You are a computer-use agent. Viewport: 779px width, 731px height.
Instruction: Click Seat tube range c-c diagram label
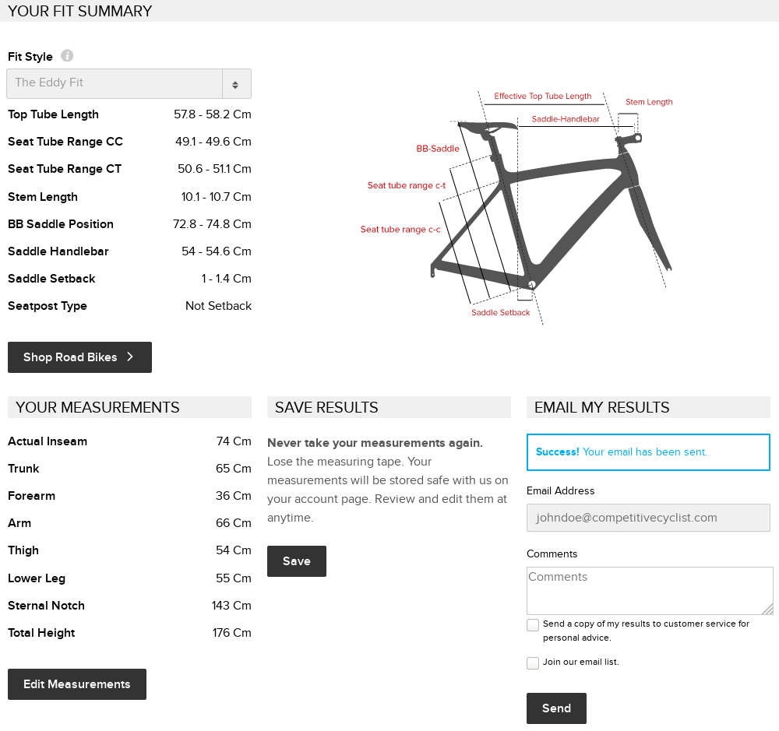(400, 230)
